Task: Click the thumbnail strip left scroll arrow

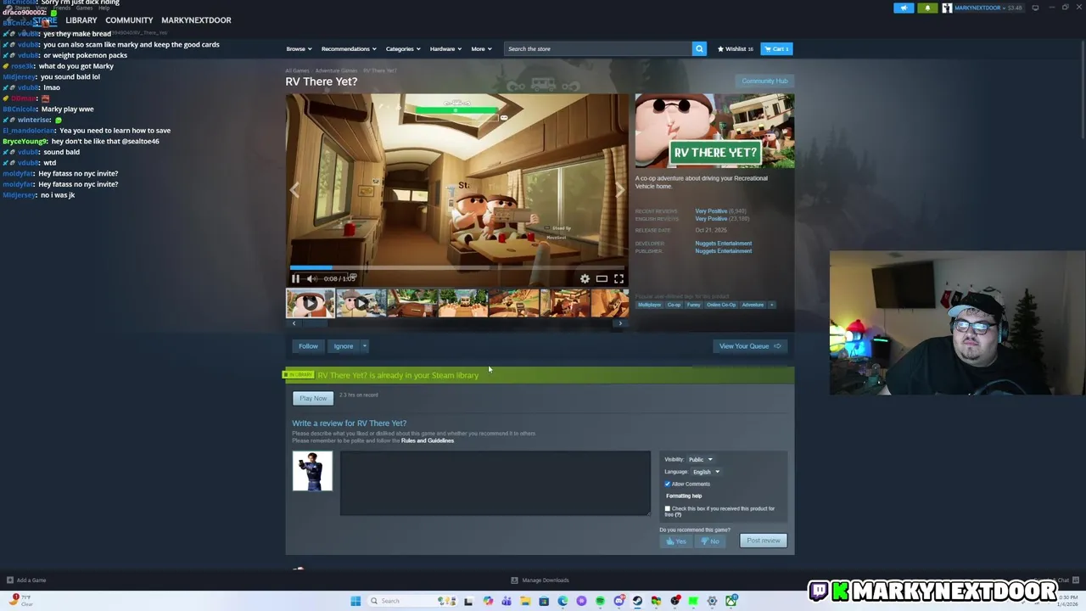Action: coord(294,323)
